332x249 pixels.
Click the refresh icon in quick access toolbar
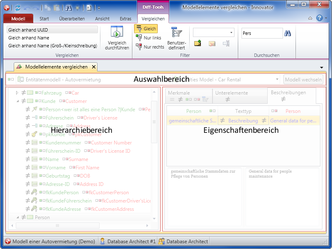pos(17,7)
